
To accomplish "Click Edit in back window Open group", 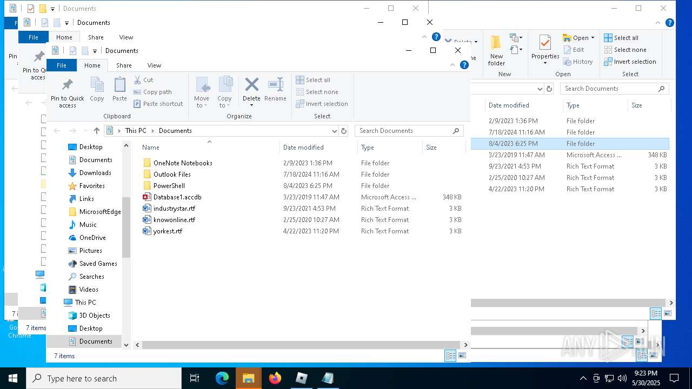I will (x=574, y=50).
